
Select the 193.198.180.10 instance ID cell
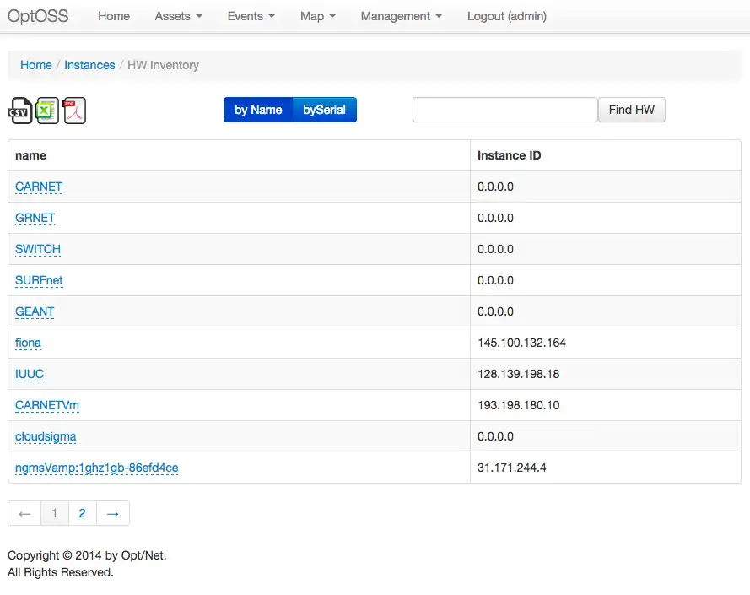(x=606, y=405)
